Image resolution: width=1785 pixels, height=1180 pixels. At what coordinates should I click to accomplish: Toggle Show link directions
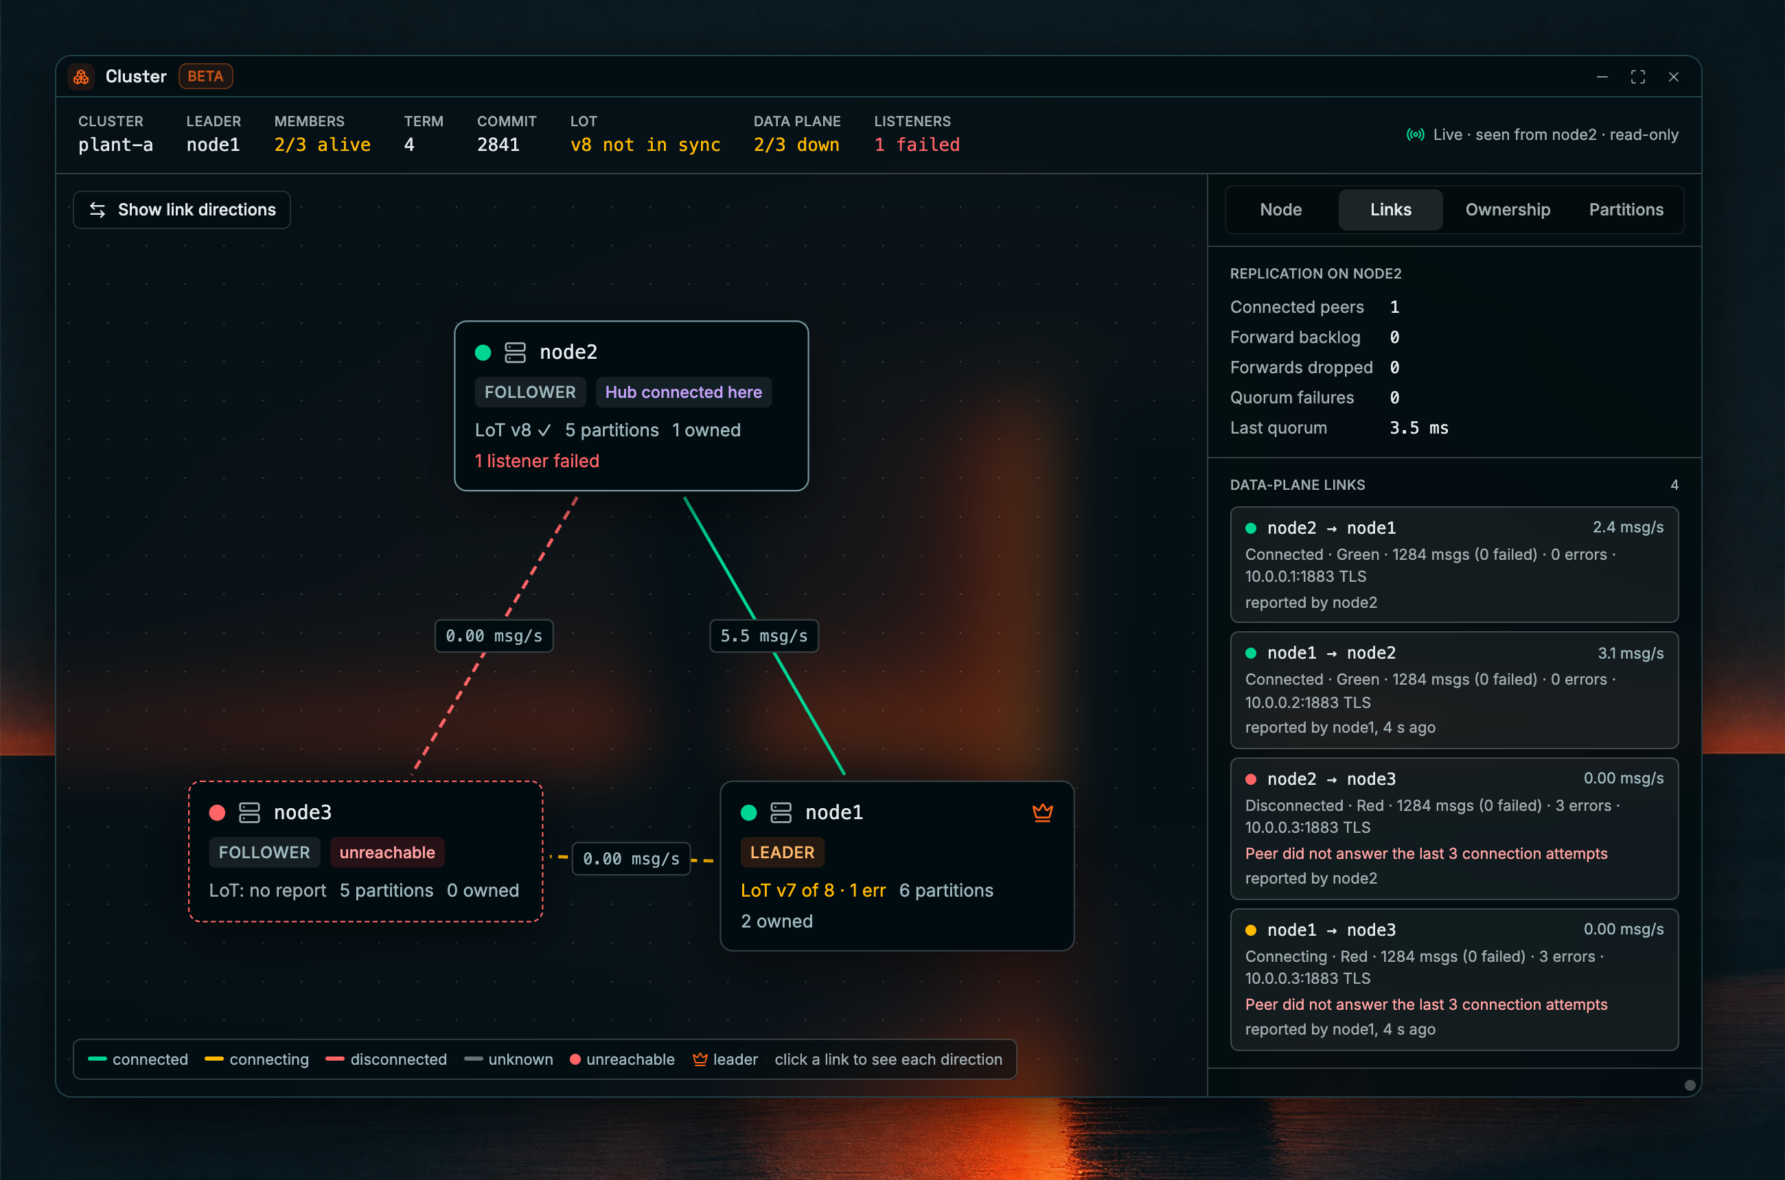tap(181, 210)
